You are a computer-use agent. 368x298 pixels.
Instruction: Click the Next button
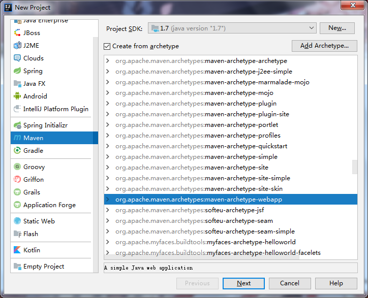[x=243, y=283]
